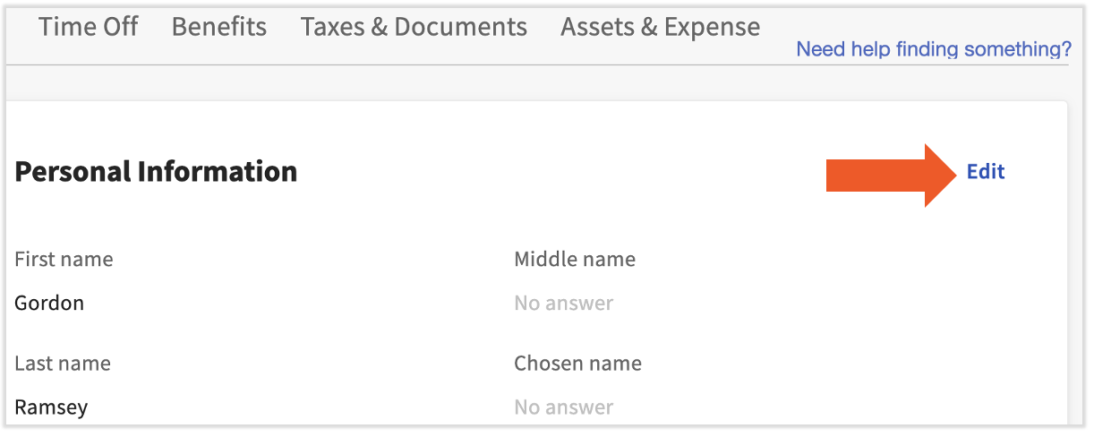Select the Last name label
This screenshot has height=437, width=1094.
pyautogui.click(x=63, y=364)
